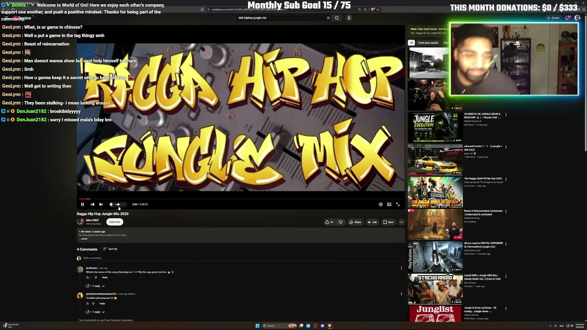Open video player settings gear
This screenshot has width=587, height=330.
(x=381, y=204)
